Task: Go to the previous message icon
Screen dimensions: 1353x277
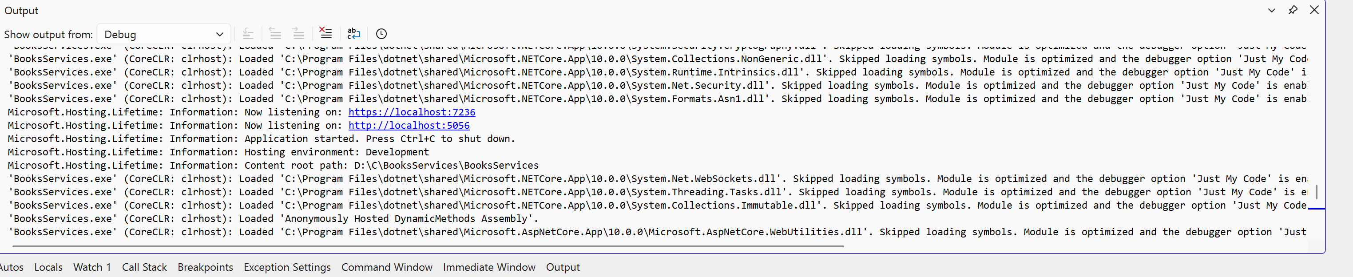Action: pyautogui.click(x=275, y=34)
